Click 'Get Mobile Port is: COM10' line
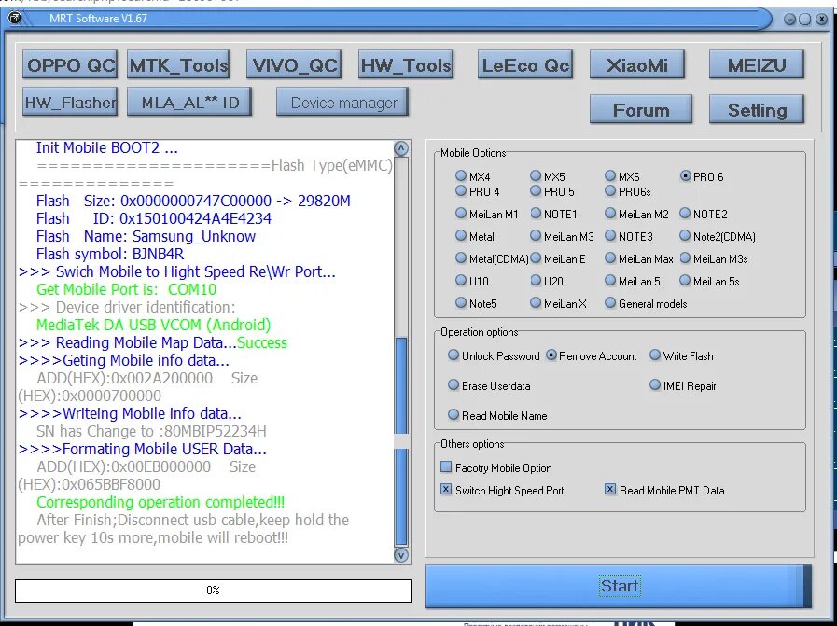 point(127,289)
